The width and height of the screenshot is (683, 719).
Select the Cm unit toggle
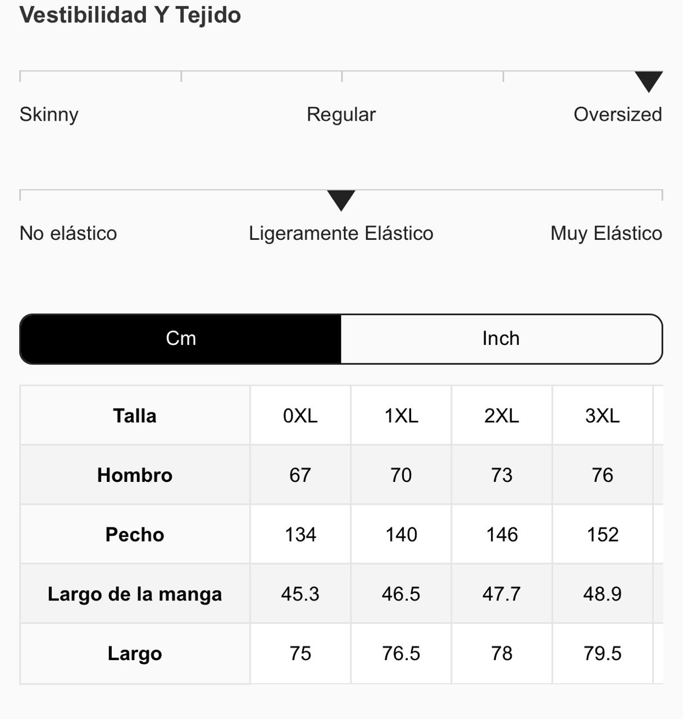tap(181, 339)
